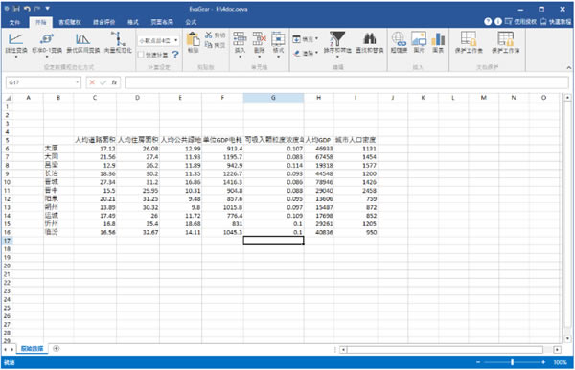Expand the G17 name box dropdown
The image size is (575, 370).
(x=78, y=82)
